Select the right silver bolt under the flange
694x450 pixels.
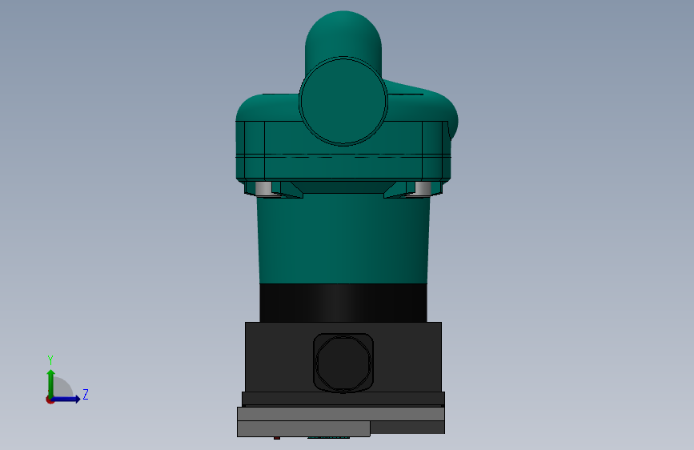click(423, 188)
